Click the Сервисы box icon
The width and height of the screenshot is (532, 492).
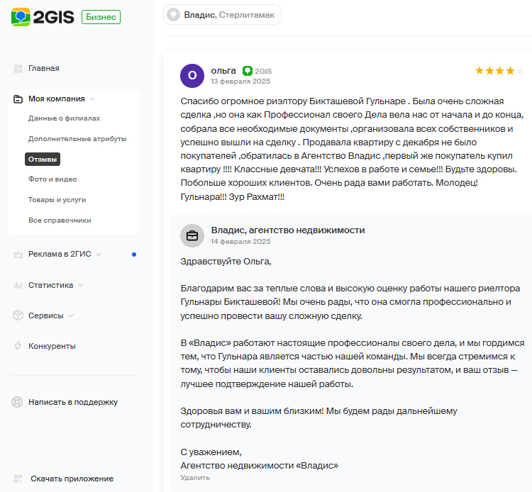[x=18, y=315]
